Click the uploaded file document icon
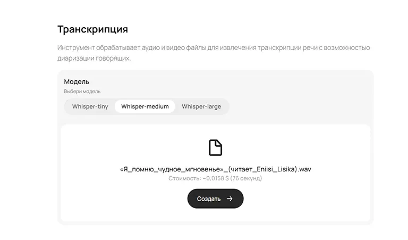Image resolution: width=408 pixels, height=240 pixels. [216, 148]
